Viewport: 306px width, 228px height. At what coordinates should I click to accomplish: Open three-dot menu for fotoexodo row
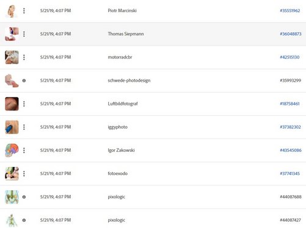[x=24, y=174]
